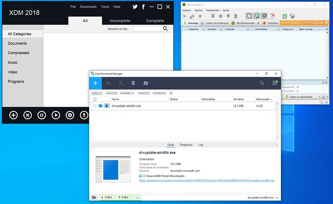Click move to bottom arrow in JDownloader
The width and height of the screenshot is (333, 204).
[236, 16]
